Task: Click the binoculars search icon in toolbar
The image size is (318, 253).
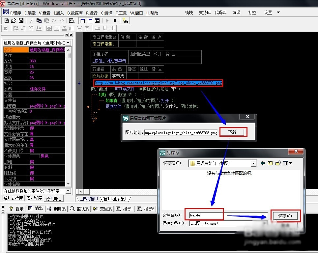Action: click(x=125, y=21)
